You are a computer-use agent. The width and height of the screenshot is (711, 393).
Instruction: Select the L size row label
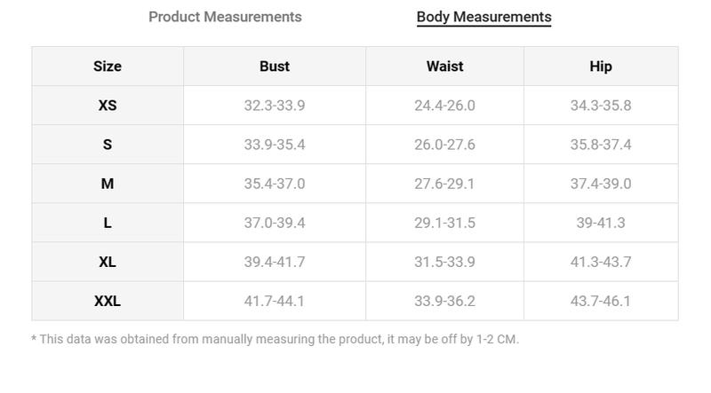[x=108, y=223]
